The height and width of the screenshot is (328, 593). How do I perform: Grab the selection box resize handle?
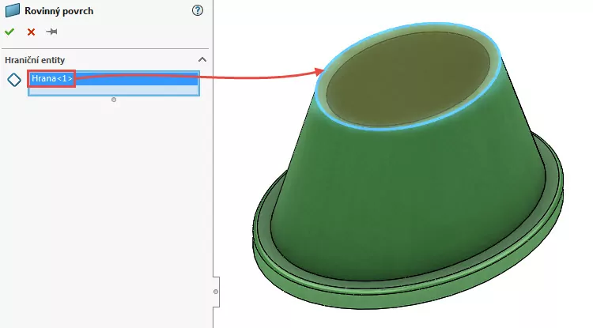click(114, 100)
